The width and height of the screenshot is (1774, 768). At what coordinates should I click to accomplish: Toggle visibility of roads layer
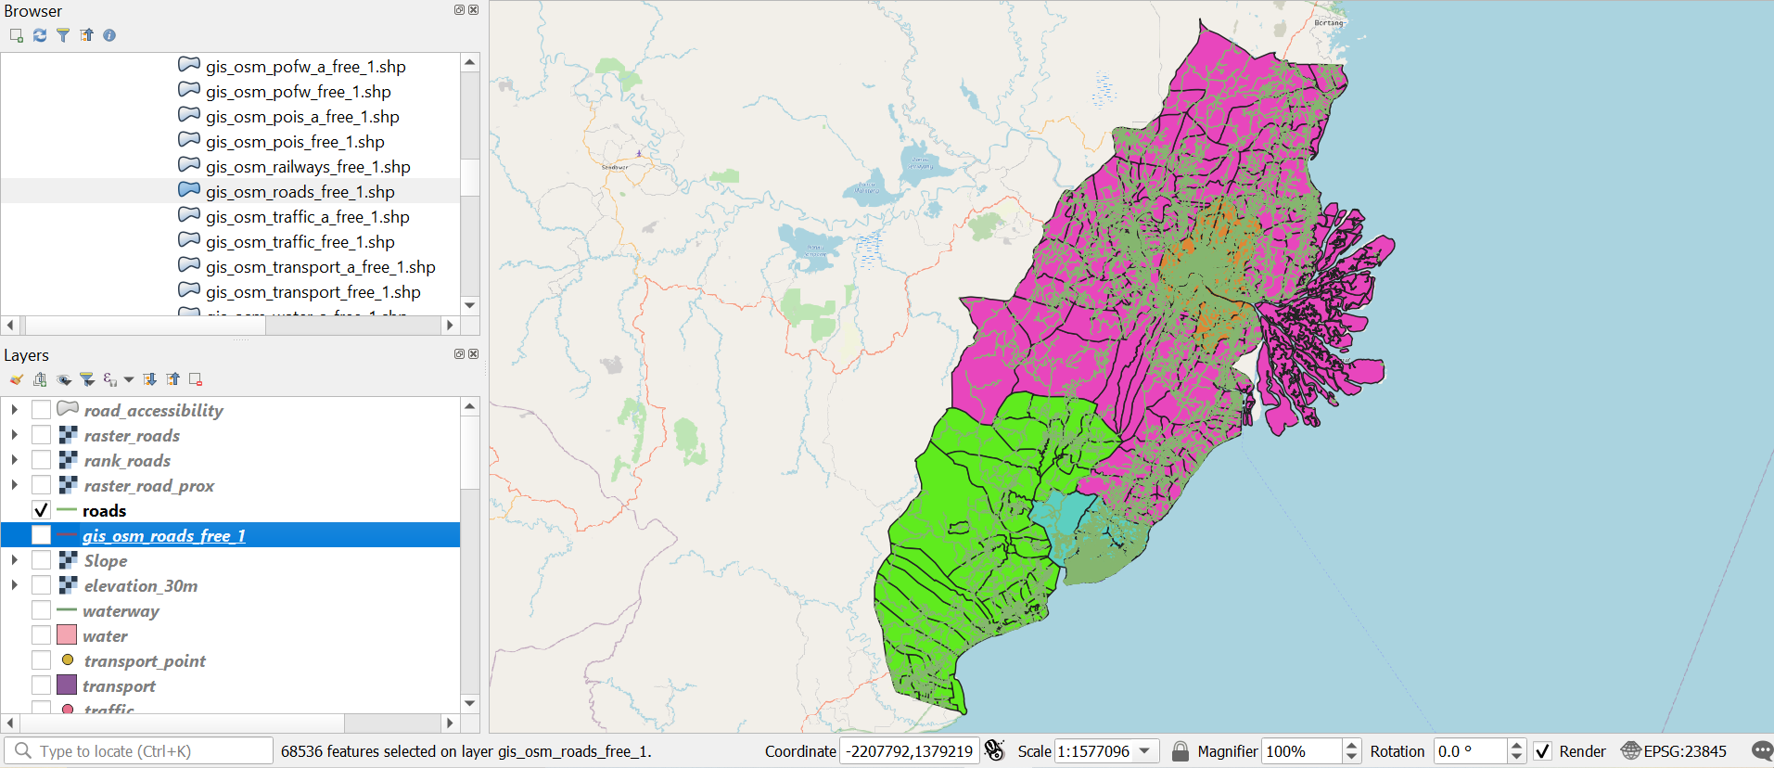(x=41, y=510)
